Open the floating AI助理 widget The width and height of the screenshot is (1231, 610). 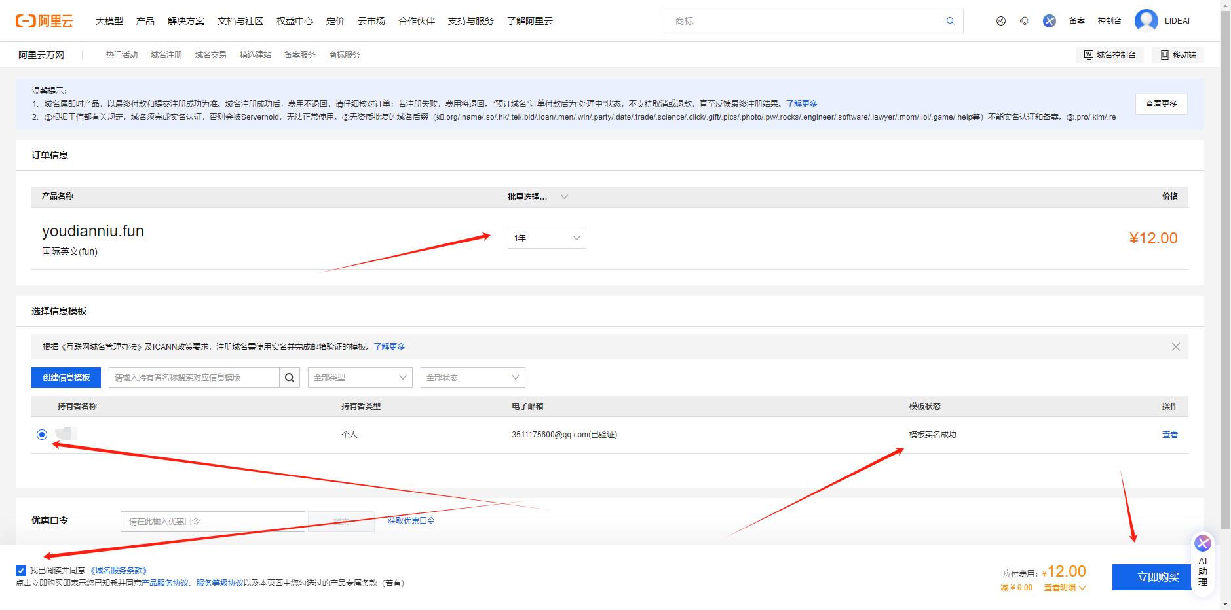click(1202, 562)
